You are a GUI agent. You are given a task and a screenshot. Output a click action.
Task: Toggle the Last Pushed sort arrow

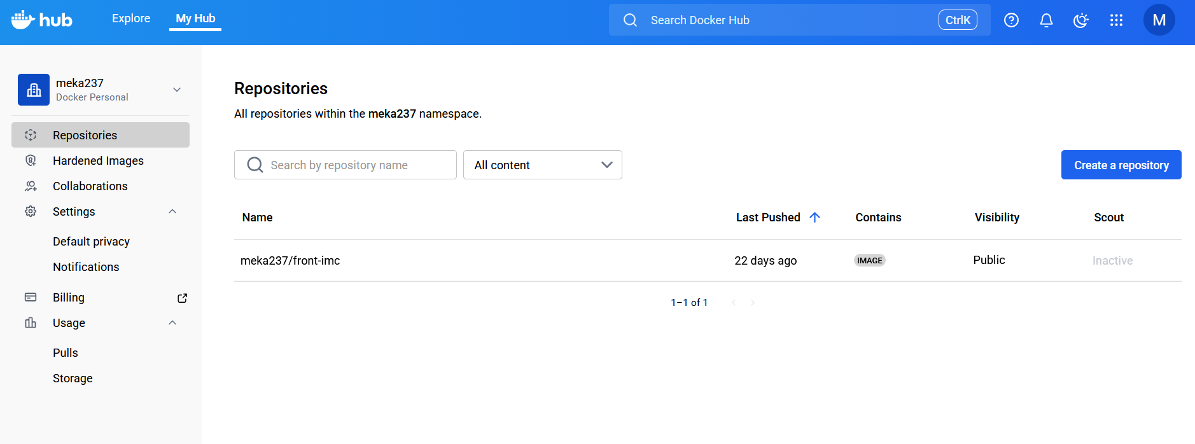tap(814, 217)
